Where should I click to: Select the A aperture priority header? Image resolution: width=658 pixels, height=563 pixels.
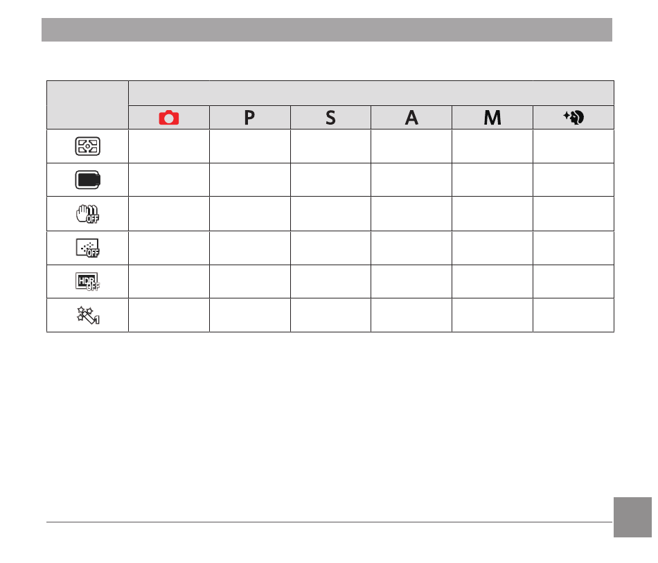click(411, 118)
